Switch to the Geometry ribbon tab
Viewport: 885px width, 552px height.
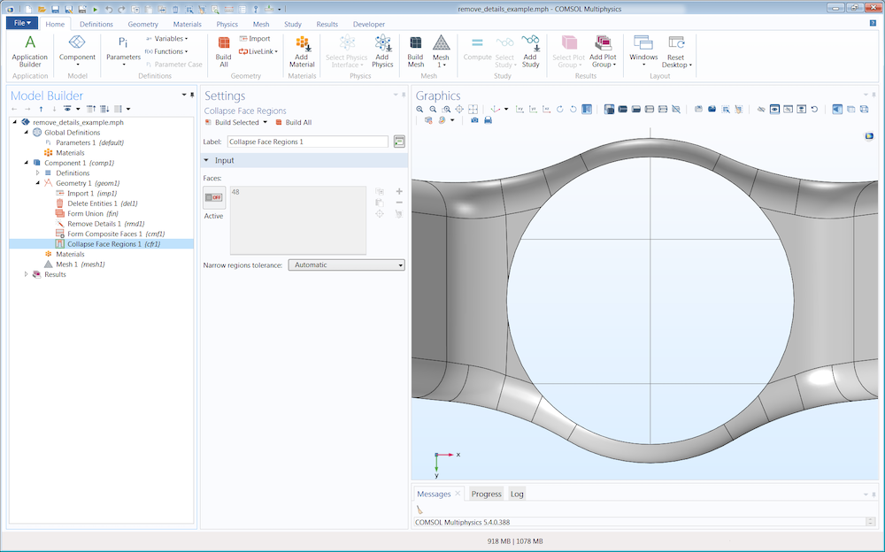pyautogui.click(x=142, y=24)
